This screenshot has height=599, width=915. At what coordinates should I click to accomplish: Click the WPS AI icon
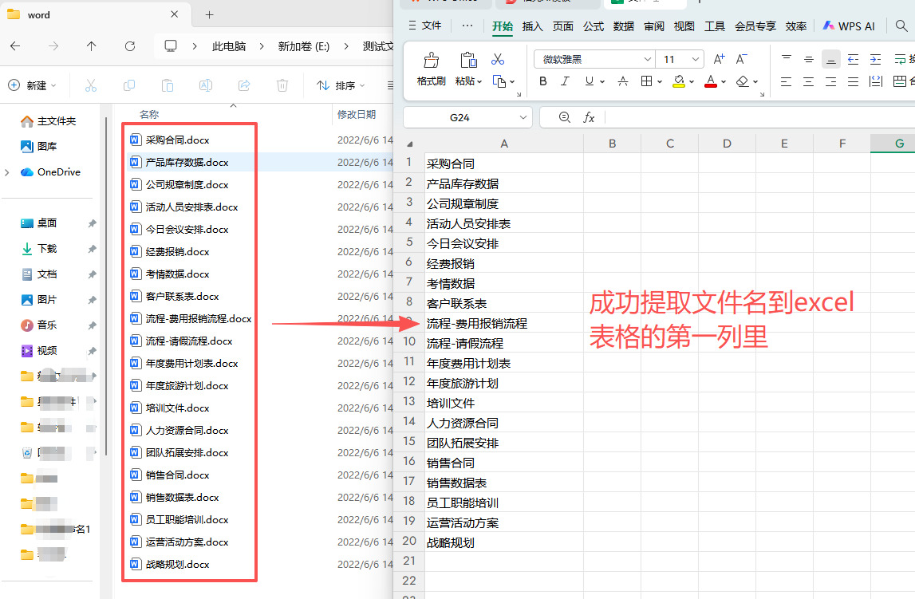pos(849,26)
